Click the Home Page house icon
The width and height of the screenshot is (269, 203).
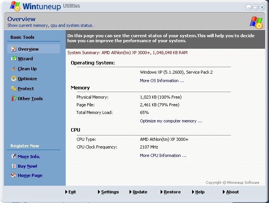13,175
